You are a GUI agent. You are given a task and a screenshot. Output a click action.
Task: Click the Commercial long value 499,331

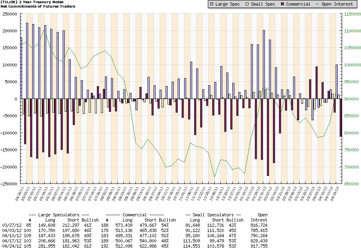(x=124, y=236)
